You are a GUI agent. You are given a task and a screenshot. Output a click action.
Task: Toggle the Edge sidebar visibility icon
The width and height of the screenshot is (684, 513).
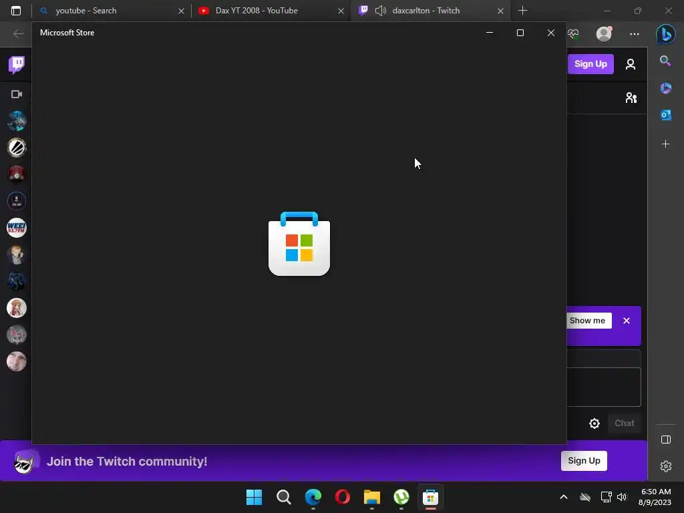pyautogui.click(x=666, y=440)
